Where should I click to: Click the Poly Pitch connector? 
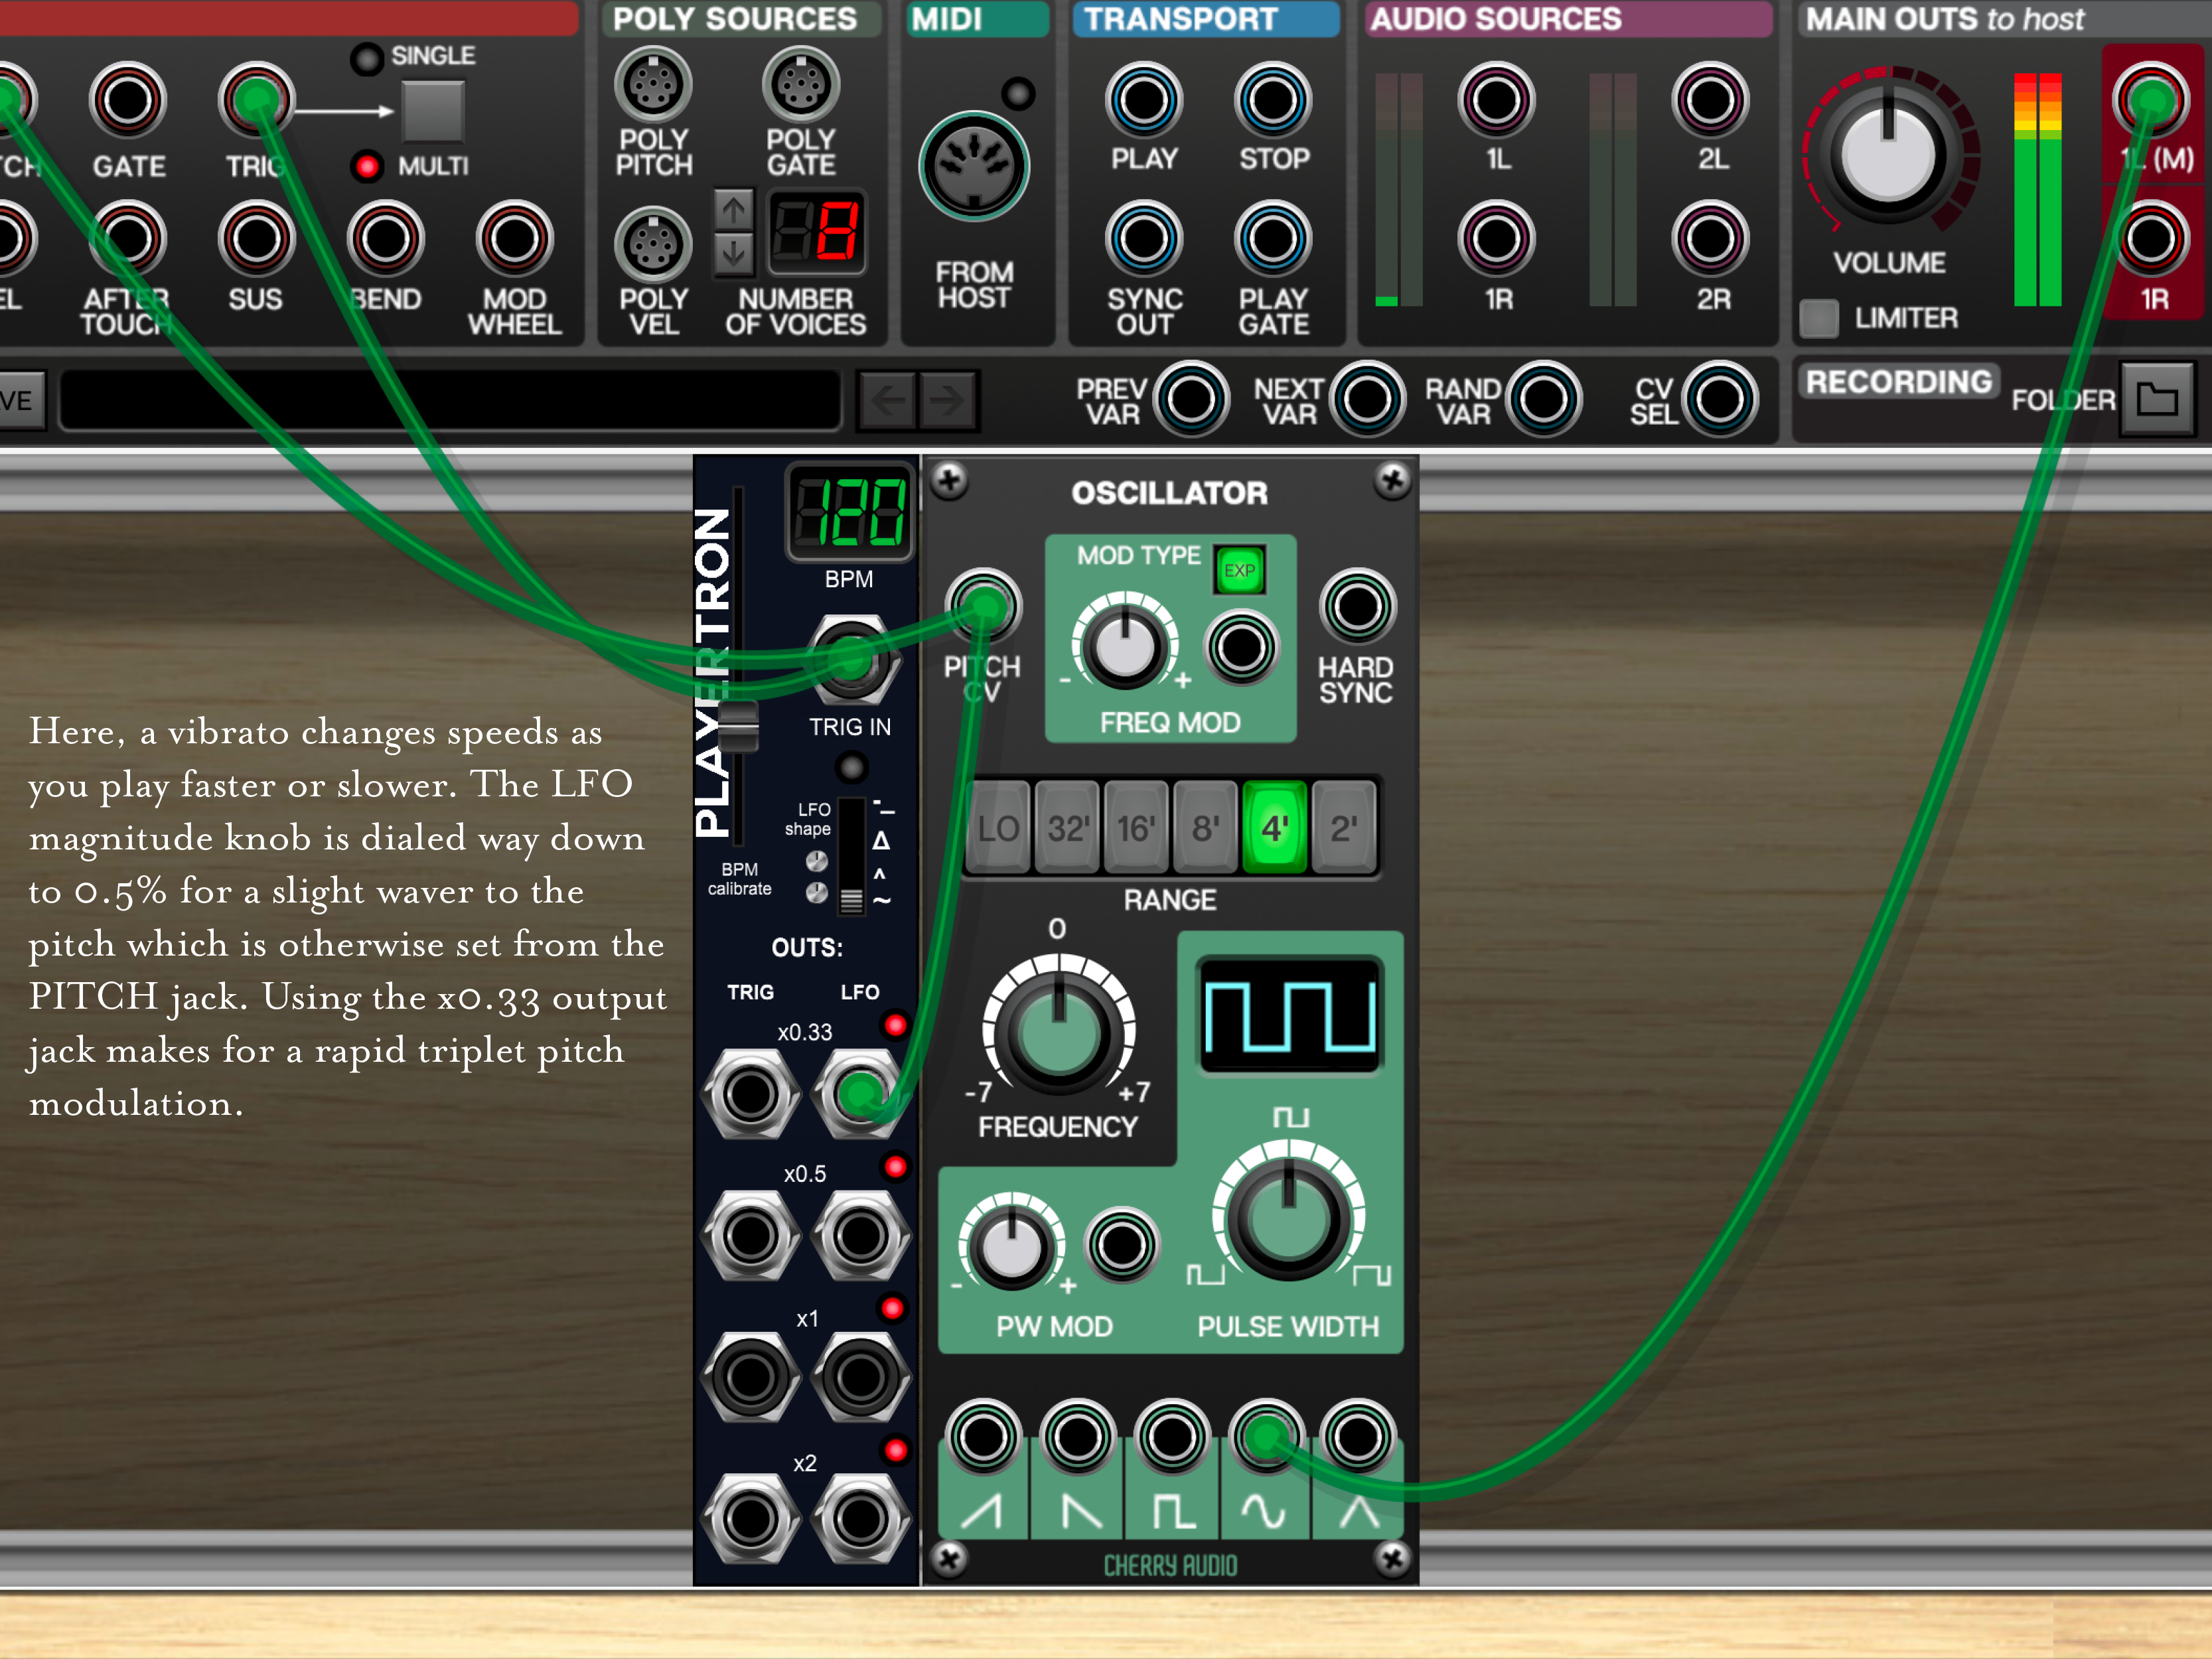click(x=653, y=85)
